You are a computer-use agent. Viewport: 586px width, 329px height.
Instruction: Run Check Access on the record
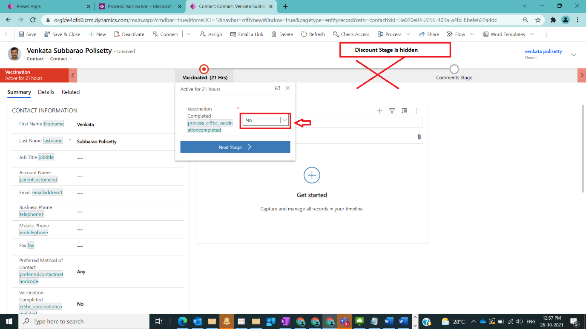coord(351,34)
